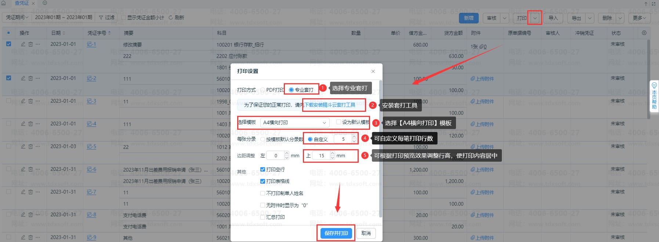Expand the 导出 button dropdown arrow
Viewport: 659px width, 242px height.
click(590, 18)
